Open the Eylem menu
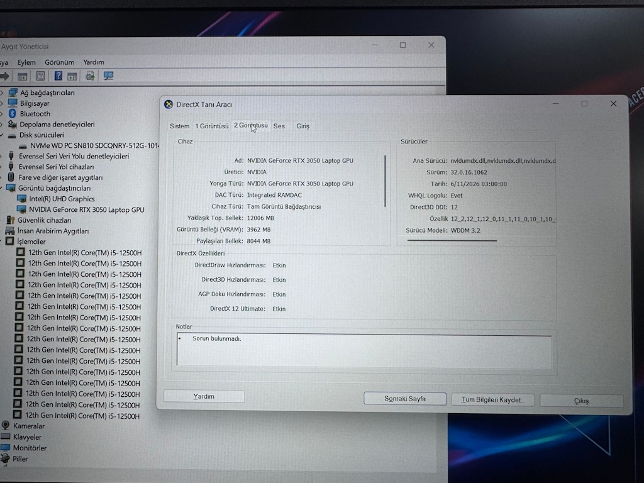The height and width of the screenshot is (483, 644). pyautogui.click(x=26, y=62)
